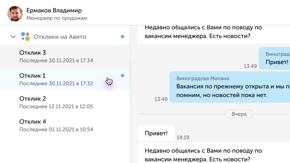Click the 14:19 message timestamp
The height and width of the screenshot is (163, 290).
(x=183, y=137)
